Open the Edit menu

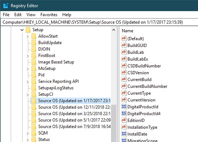coord(18,15)
